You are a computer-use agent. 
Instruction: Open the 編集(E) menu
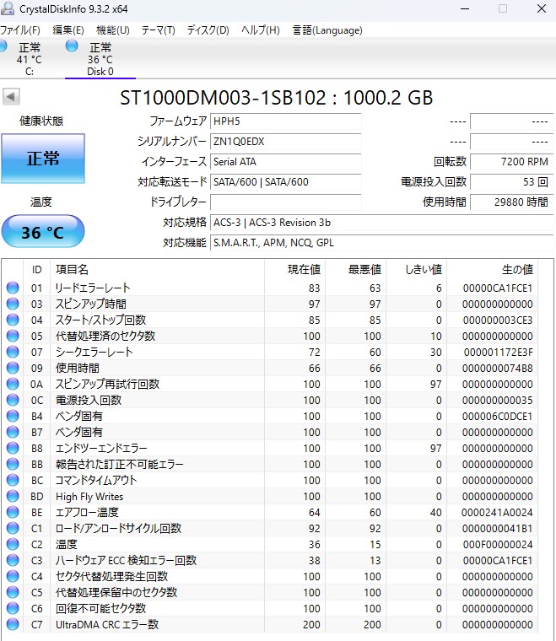coord(67,30)
